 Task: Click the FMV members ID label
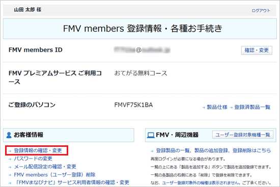36,50
